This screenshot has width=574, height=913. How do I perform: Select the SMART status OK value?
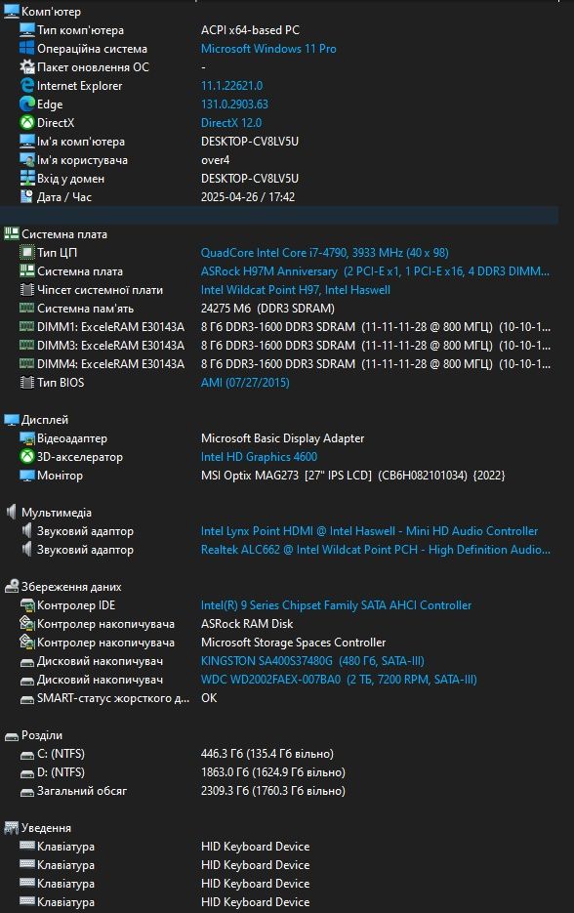click(209, 698)
